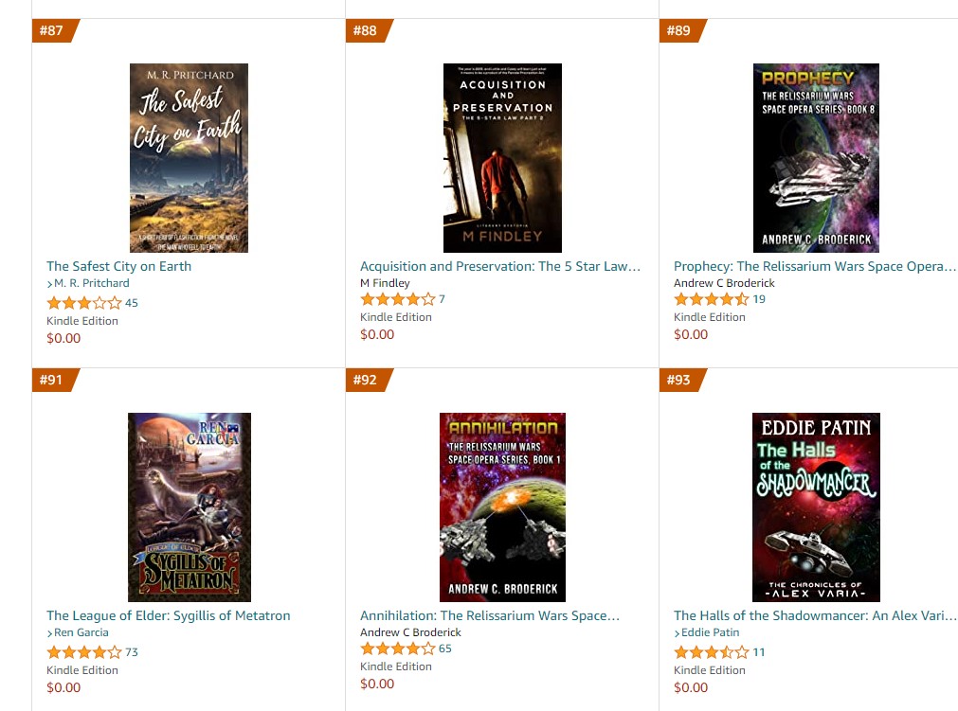Click title Annihilation: The Relissarium Wars Space

pos(490,615)
